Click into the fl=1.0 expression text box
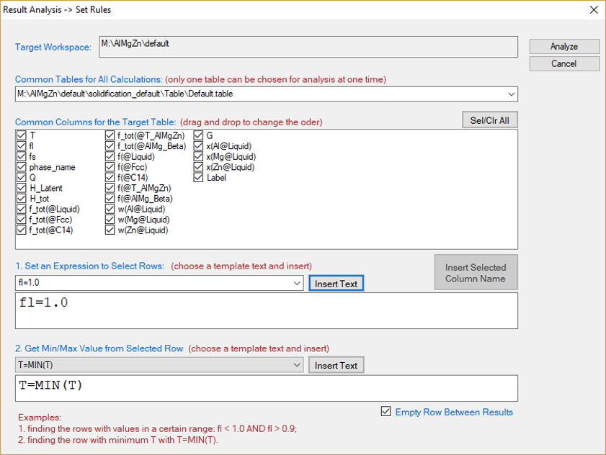Image resolution: width=606 pixels, height=455 pixels. pyautogui.click(x=266, y=310)
